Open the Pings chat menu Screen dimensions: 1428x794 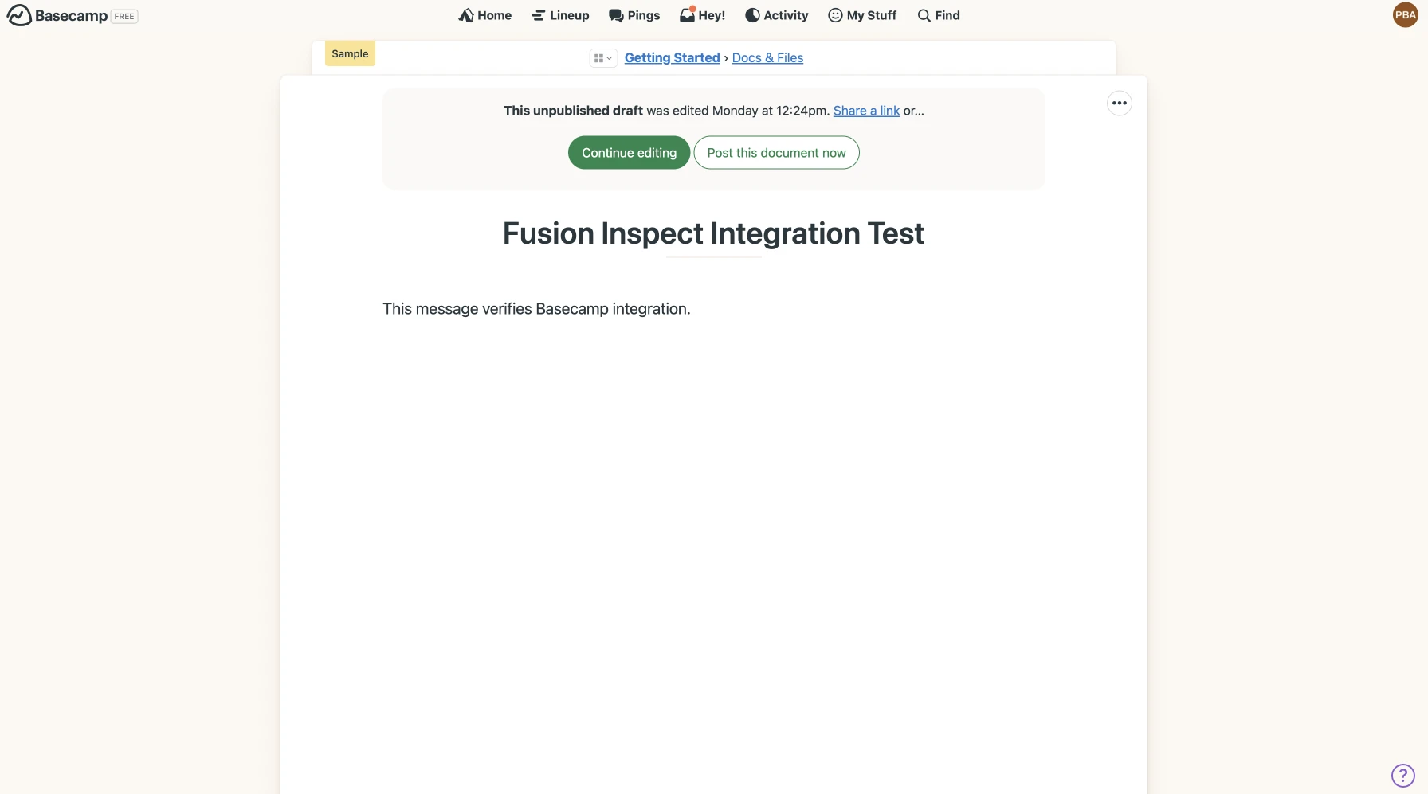pyautogui.click(x=634, y=15)
